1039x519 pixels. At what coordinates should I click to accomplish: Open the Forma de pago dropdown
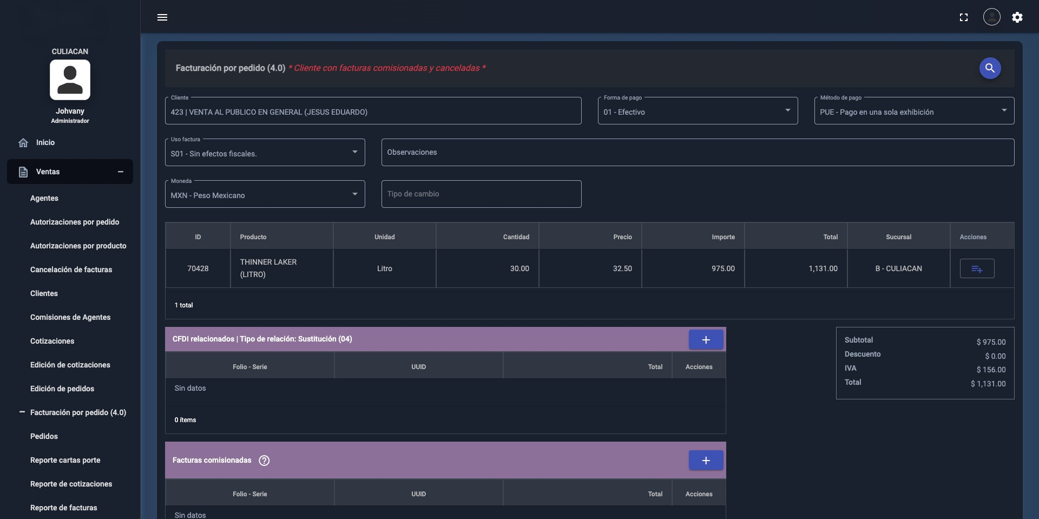pyautogui.click(x=698, y=111)
